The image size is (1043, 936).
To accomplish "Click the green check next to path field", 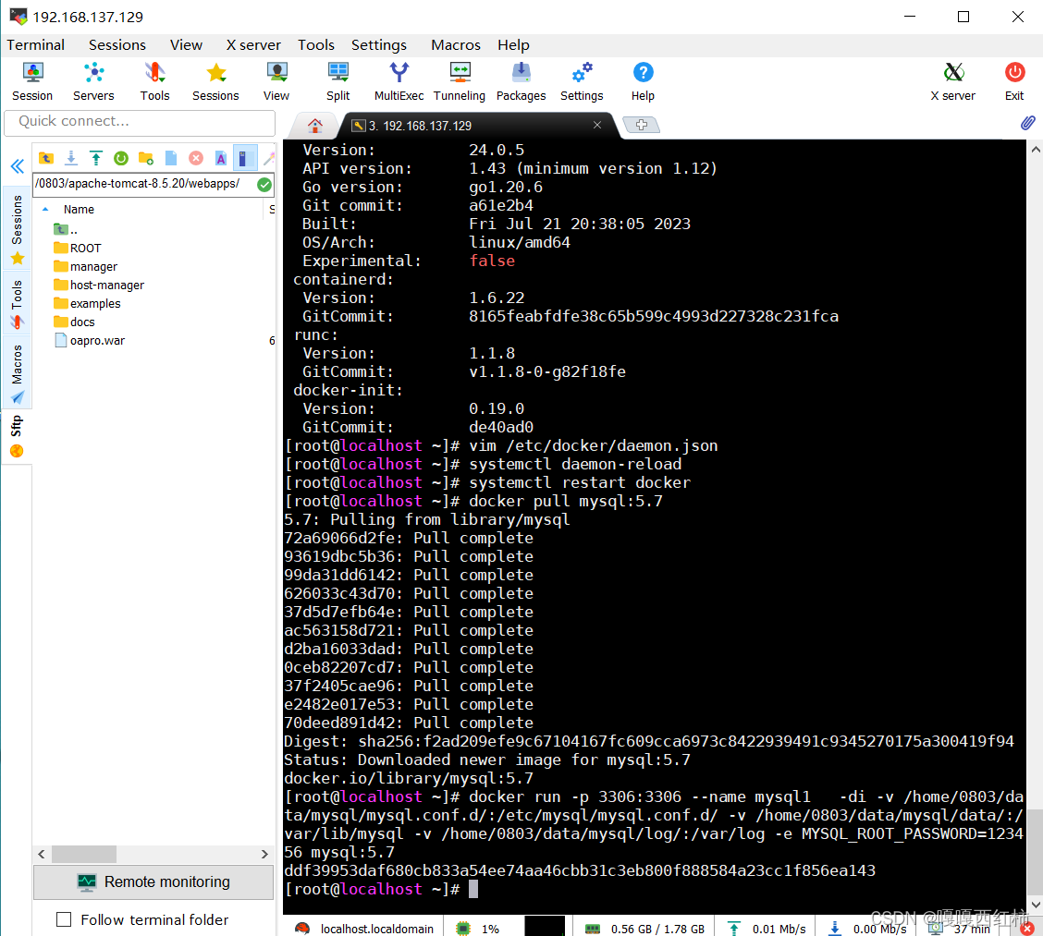I will pos(264,184).
